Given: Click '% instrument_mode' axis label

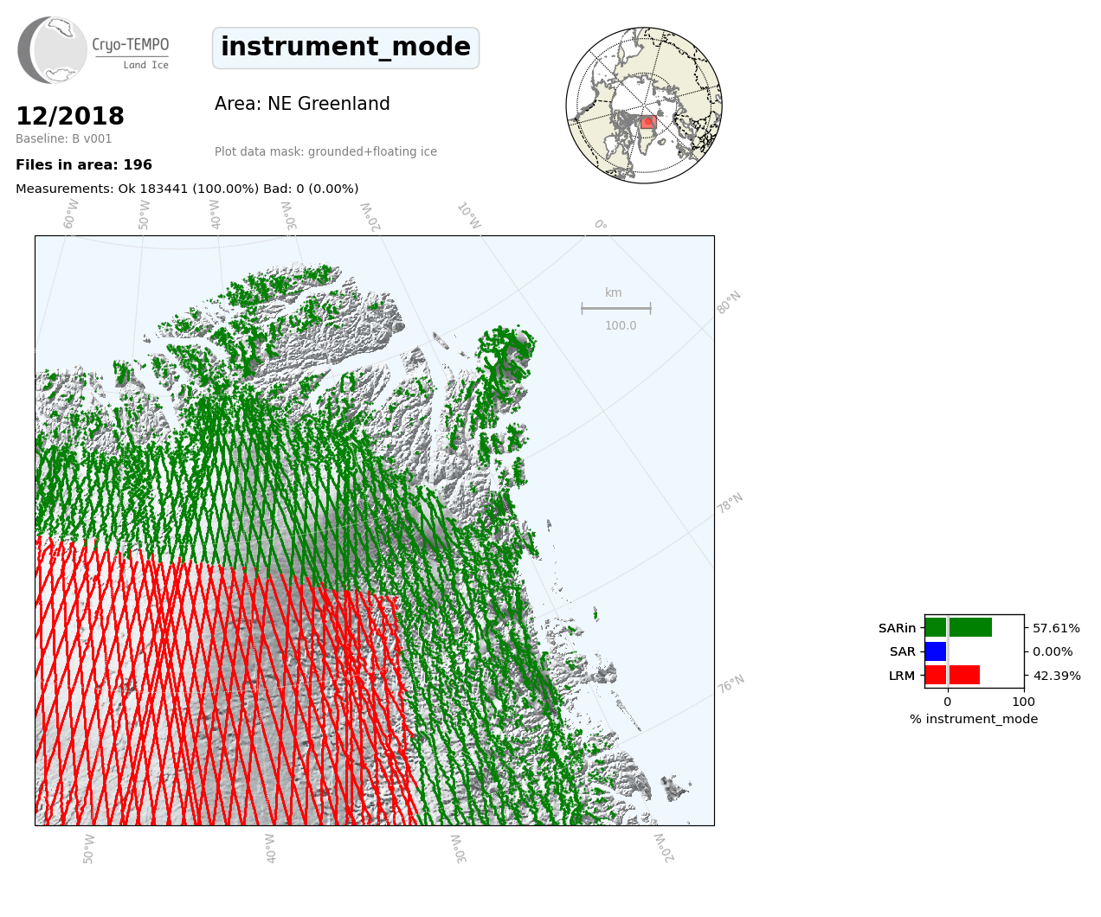Looking at the screenshot, I should point(974,719).
